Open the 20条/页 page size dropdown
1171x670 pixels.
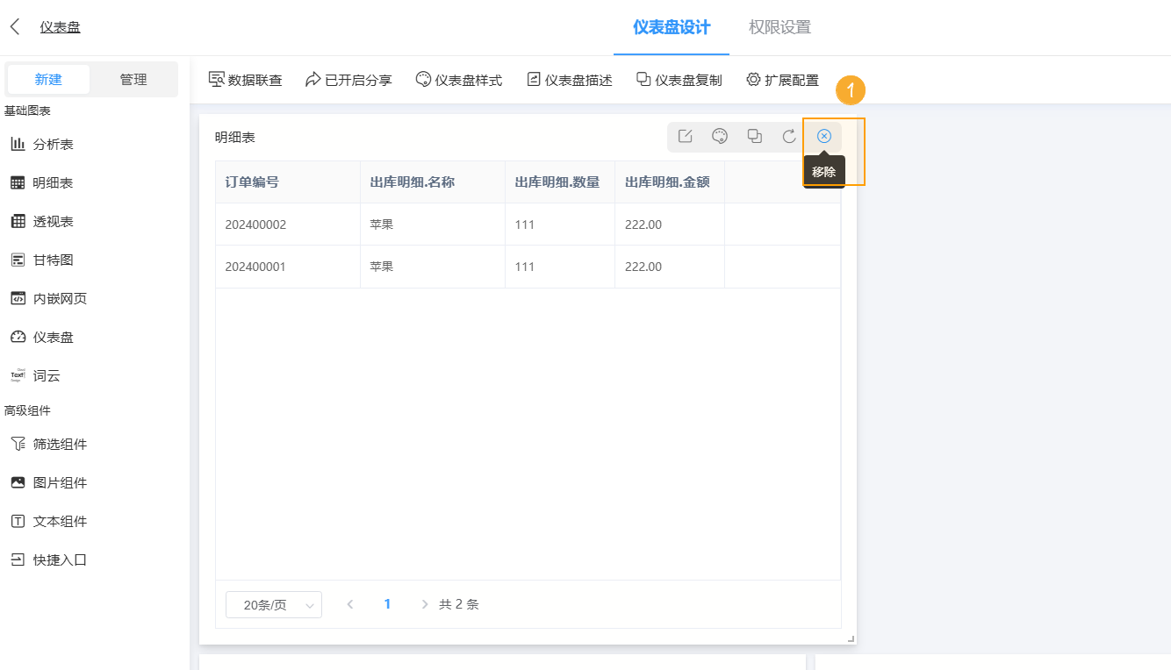pos(273,604)
